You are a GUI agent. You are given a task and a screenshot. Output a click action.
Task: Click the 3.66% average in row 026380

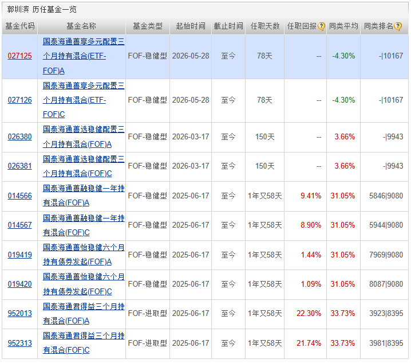click(345, 137)
